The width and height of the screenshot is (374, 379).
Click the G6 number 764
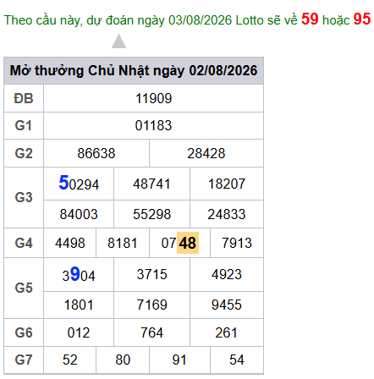[152, 332]
